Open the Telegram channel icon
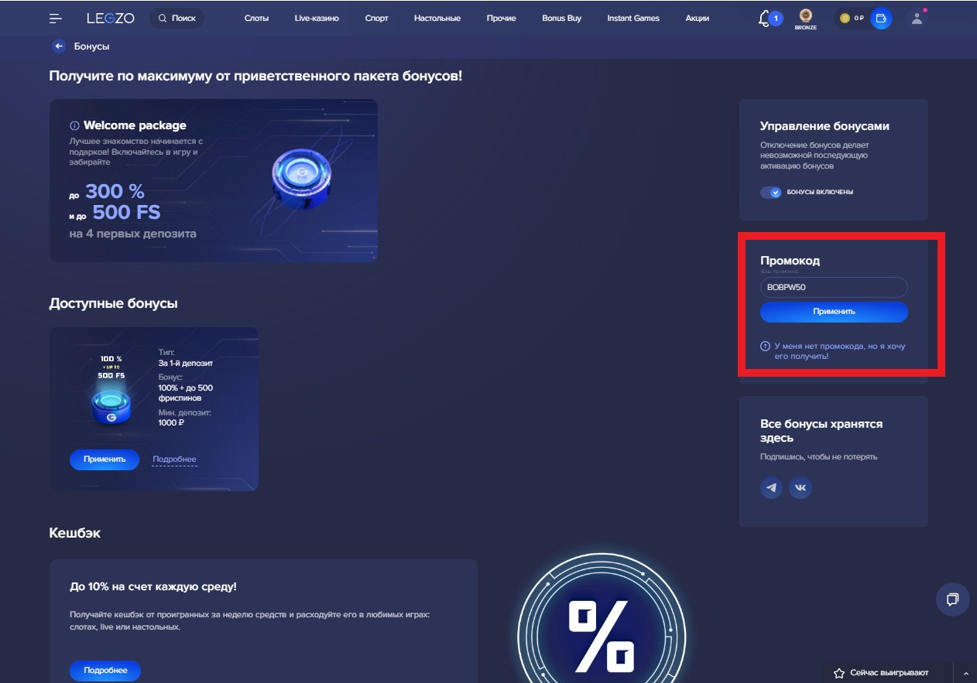The width and height of the screenshot is (977, 683). click(771, 487)
